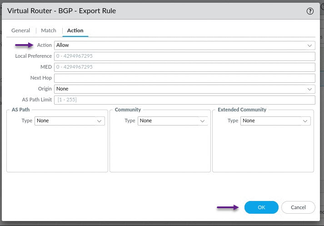
Task: Focus the MED input field
Action: pyautogui.click(x=184, y=67)
